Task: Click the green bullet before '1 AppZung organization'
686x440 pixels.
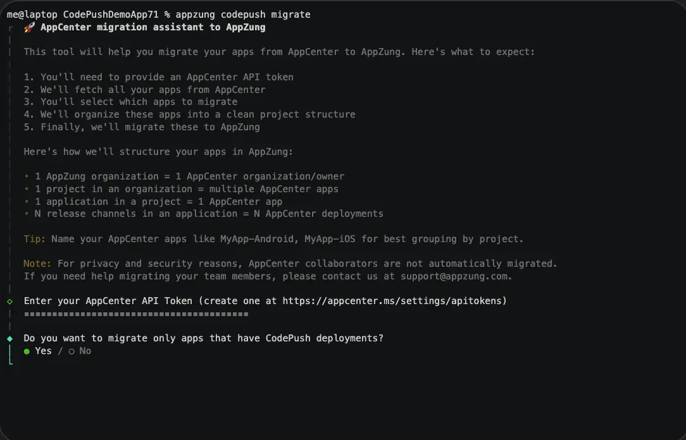Action: [x=27, y=176]
